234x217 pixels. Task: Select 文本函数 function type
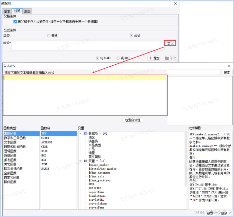pos(22,142)
